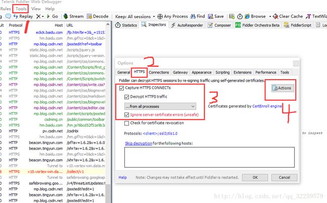327x203 pixels.
Task: Click the CertEnroll engine link
Action: coord(267,106)
